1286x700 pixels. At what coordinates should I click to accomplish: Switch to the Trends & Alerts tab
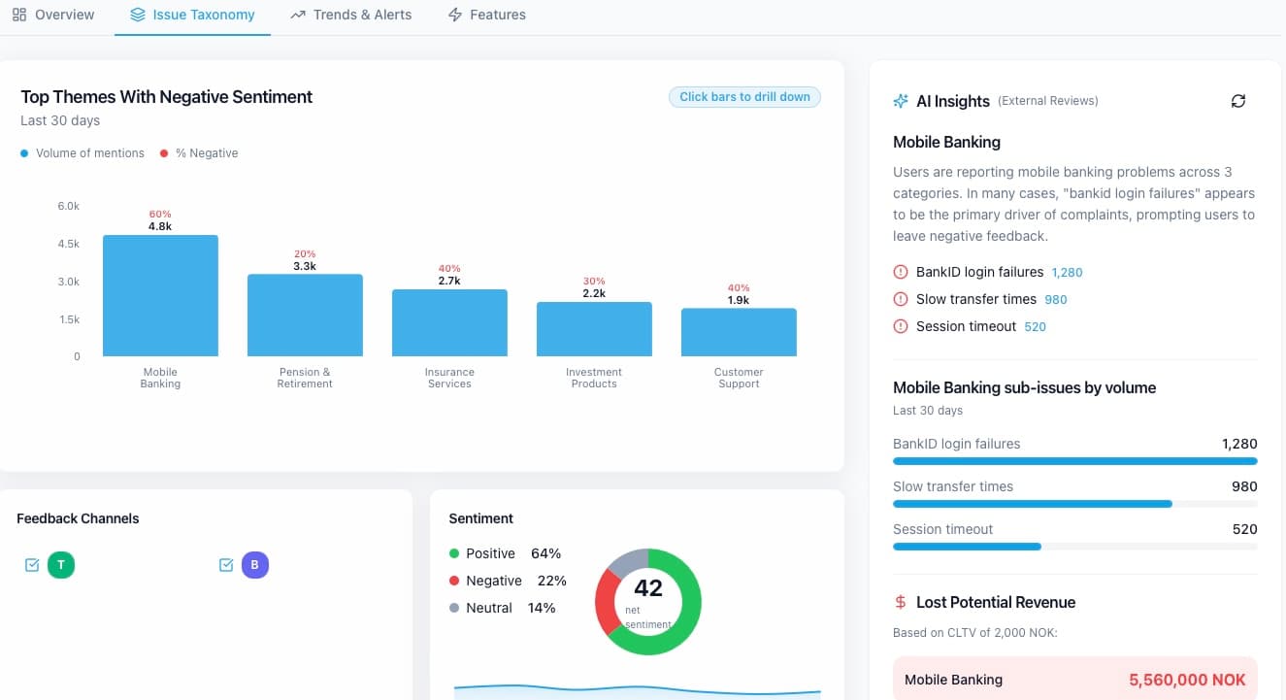351,14
